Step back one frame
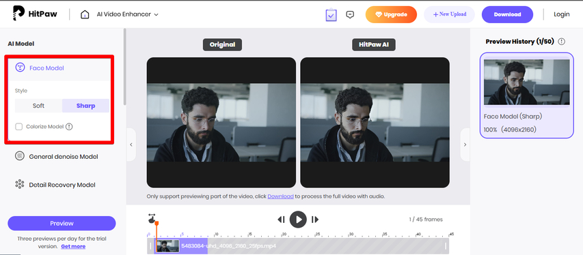583x255 pixels. (x=281, y=220)
